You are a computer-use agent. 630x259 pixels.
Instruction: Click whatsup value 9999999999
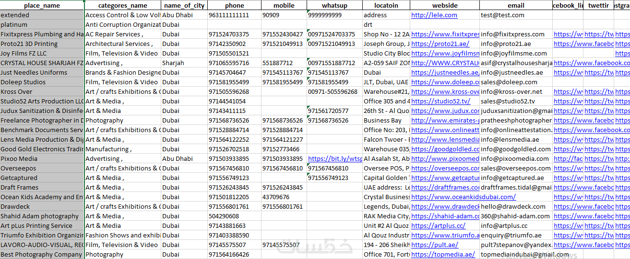click(x=334, y=15)
